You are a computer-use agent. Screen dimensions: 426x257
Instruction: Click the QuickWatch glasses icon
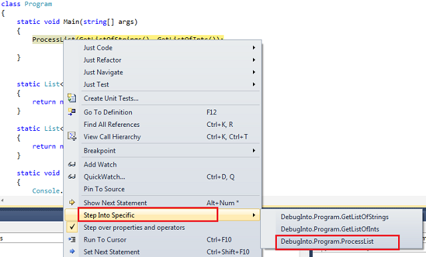pos(72,177)
